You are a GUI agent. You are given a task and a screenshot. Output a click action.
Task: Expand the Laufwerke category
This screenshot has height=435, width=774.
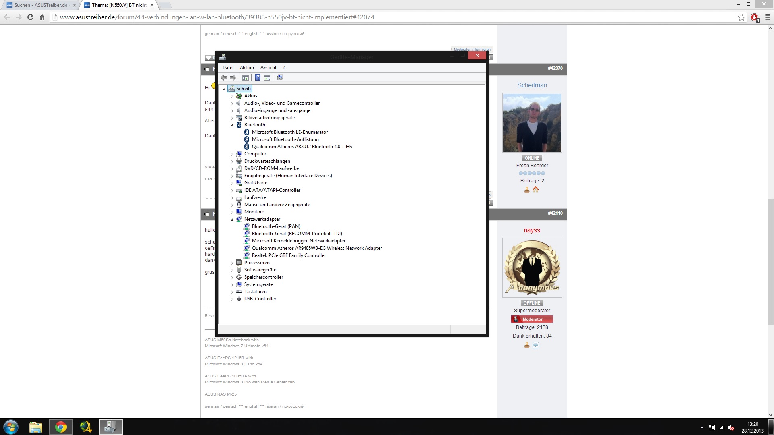(232, 198)
